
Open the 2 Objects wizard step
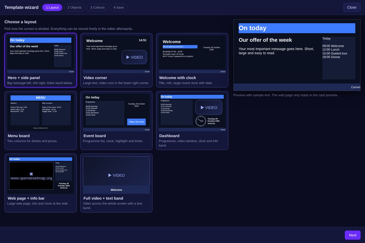coord(74,7)
